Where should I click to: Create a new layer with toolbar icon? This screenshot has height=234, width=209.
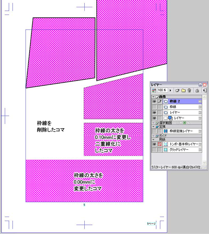click(177, 90)
